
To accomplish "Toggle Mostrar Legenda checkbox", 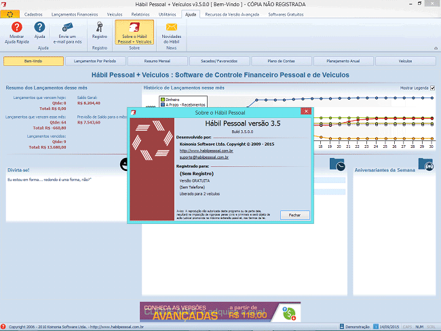I will 433,88.
